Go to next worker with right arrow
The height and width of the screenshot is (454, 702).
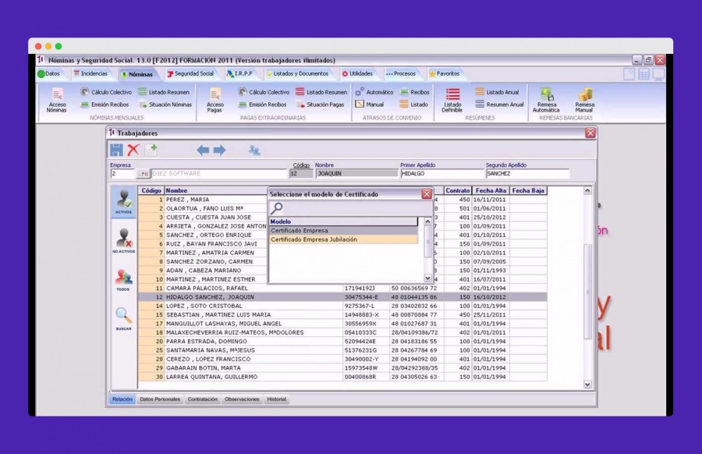(219, 150)
